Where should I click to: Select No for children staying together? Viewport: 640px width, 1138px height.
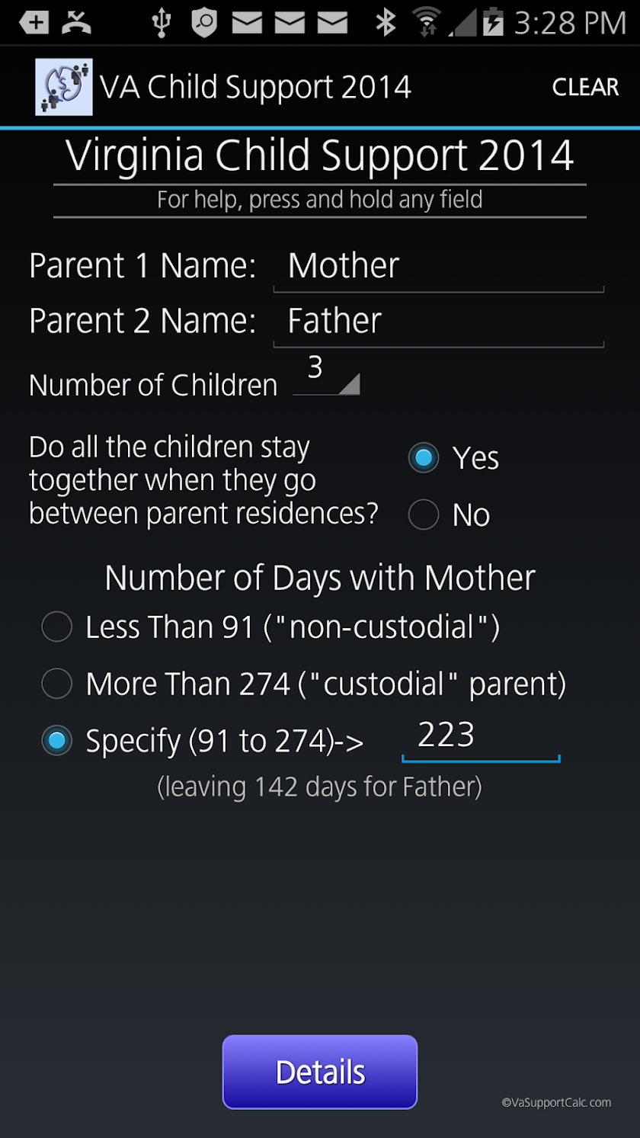[x=424, y=515]
